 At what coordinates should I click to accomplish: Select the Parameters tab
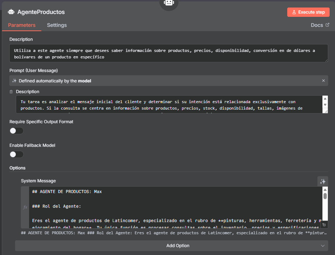click(22, 25)
